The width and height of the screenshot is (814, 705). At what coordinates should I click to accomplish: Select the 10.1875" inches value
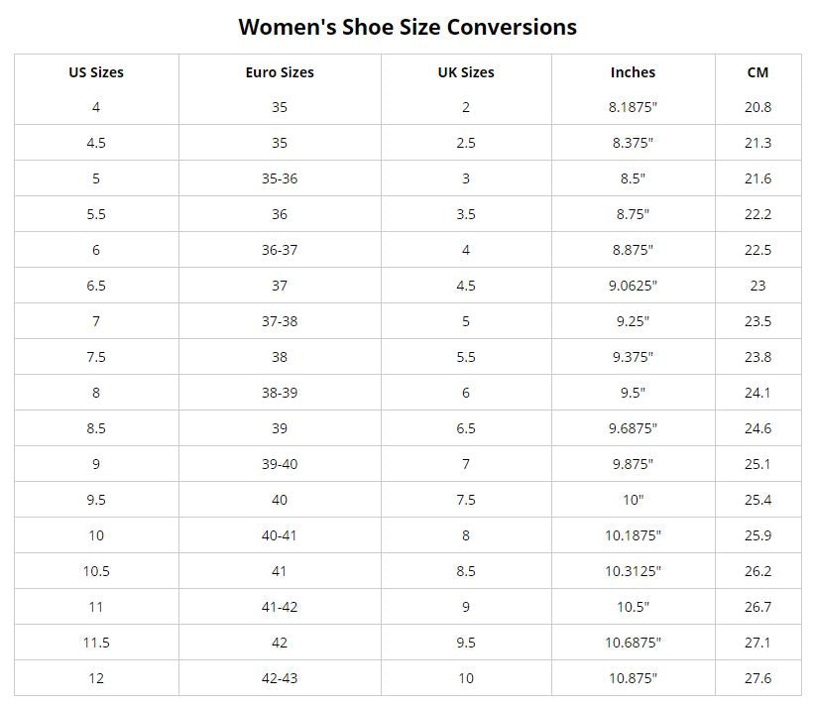tap(633, 535)
